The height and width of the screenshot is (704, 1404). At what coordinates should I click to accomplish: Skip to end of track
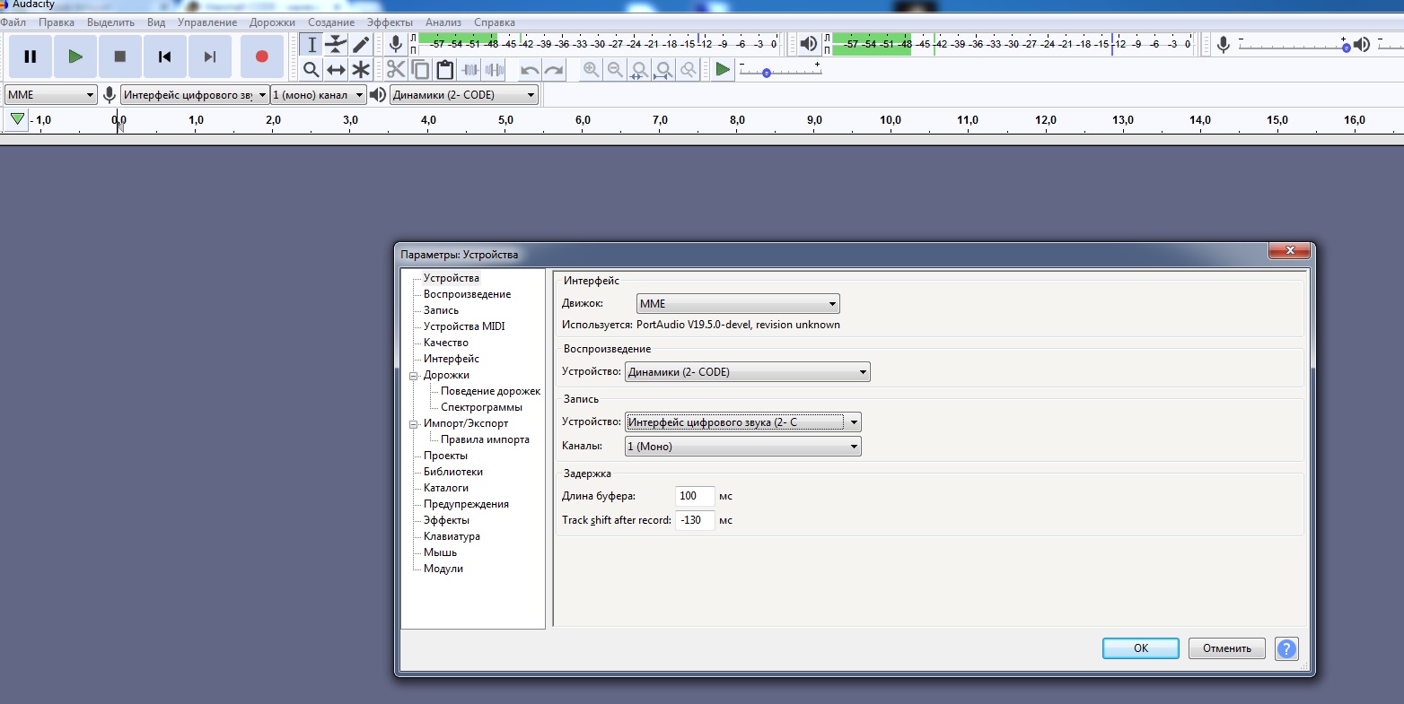tap(210, 56)
